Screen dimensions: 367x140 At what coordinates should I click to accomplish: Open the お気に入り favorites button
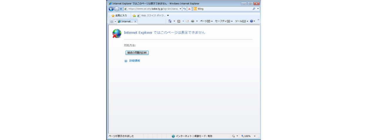coord(119,16)
